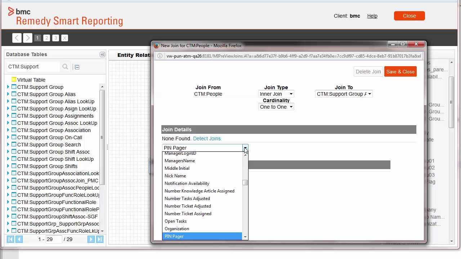Go to previous page of table list
Screen dimensions: 461x259
point(19,239)
